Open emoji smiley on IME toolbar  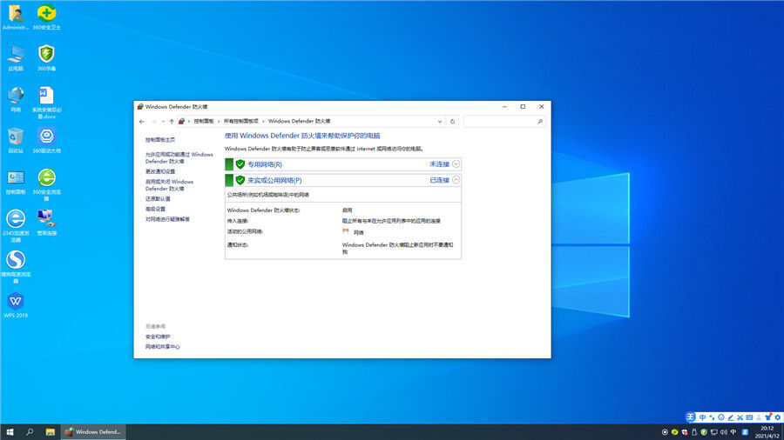tap(721, 417)
